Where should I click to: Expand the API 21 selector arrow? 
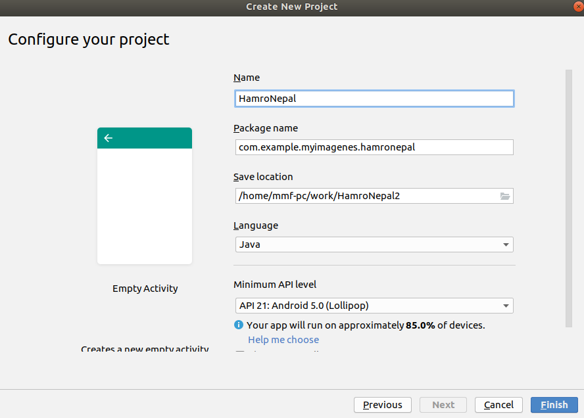506,306
